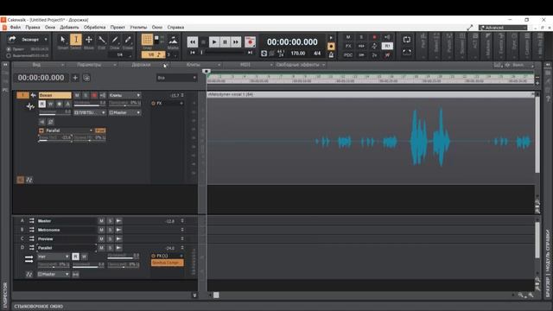Toggle input echo on vocal track 1
This screenshot has height=311, width=553.
point(103,95)
